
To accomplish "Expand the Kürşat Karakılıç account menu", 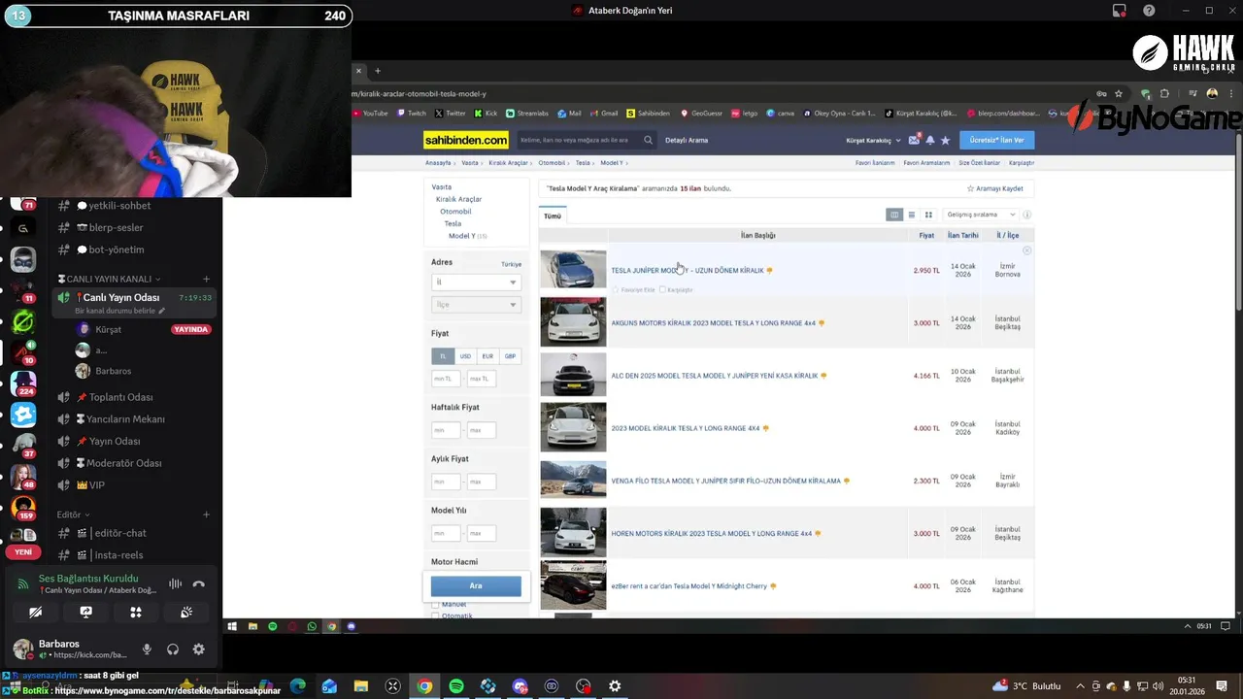I will click(874, 141).
